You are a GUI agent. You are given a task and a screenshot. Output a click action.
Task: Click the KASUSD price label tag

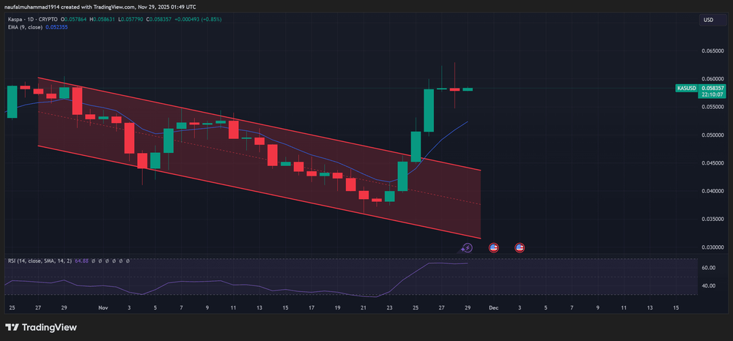[685, 88]
